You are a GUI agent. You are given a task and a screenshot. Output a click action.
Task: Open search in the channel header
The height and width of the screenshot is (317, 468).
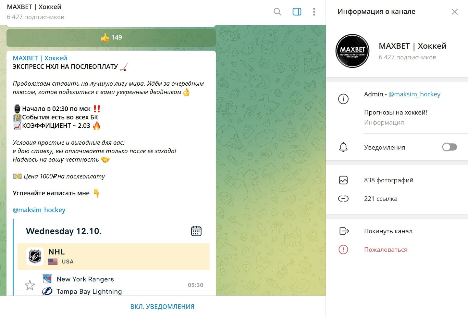pos(277,12)
